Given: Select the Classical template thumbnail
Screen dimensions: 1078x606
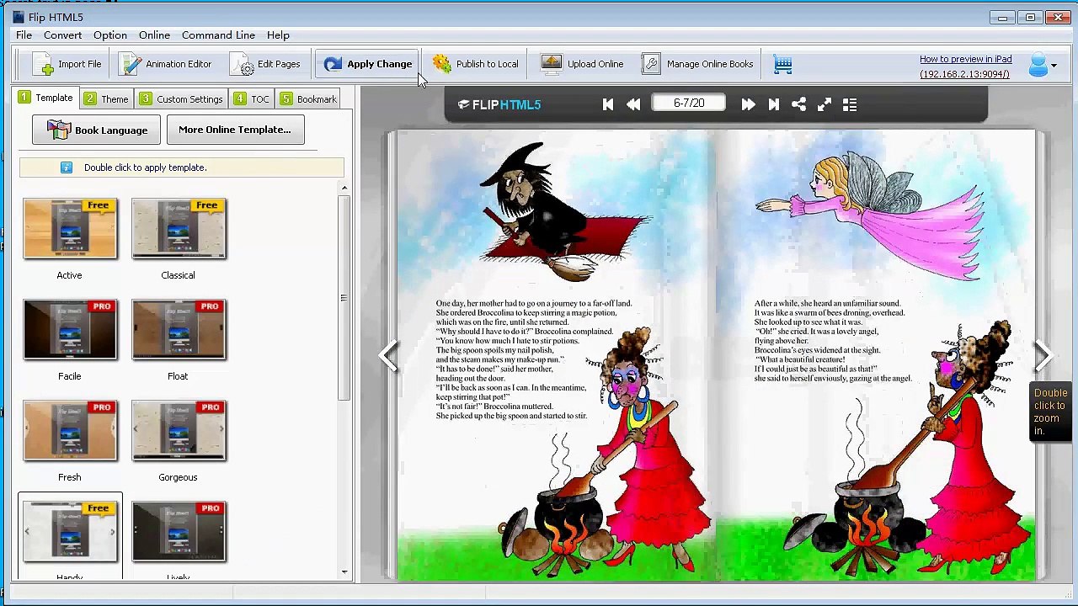Looking at the screenshot, I should (x=179, y=229).
